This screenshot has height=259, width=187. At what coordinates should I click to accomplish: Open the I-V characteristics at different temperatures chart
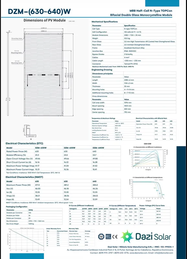pos(148,189)
